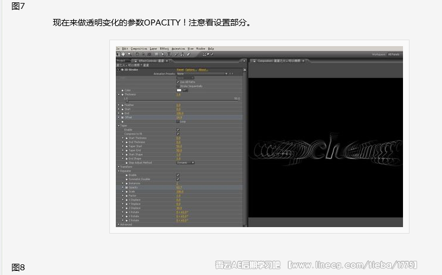
Task: Select the Clone Stamp tool
Action: pos(182,54)
